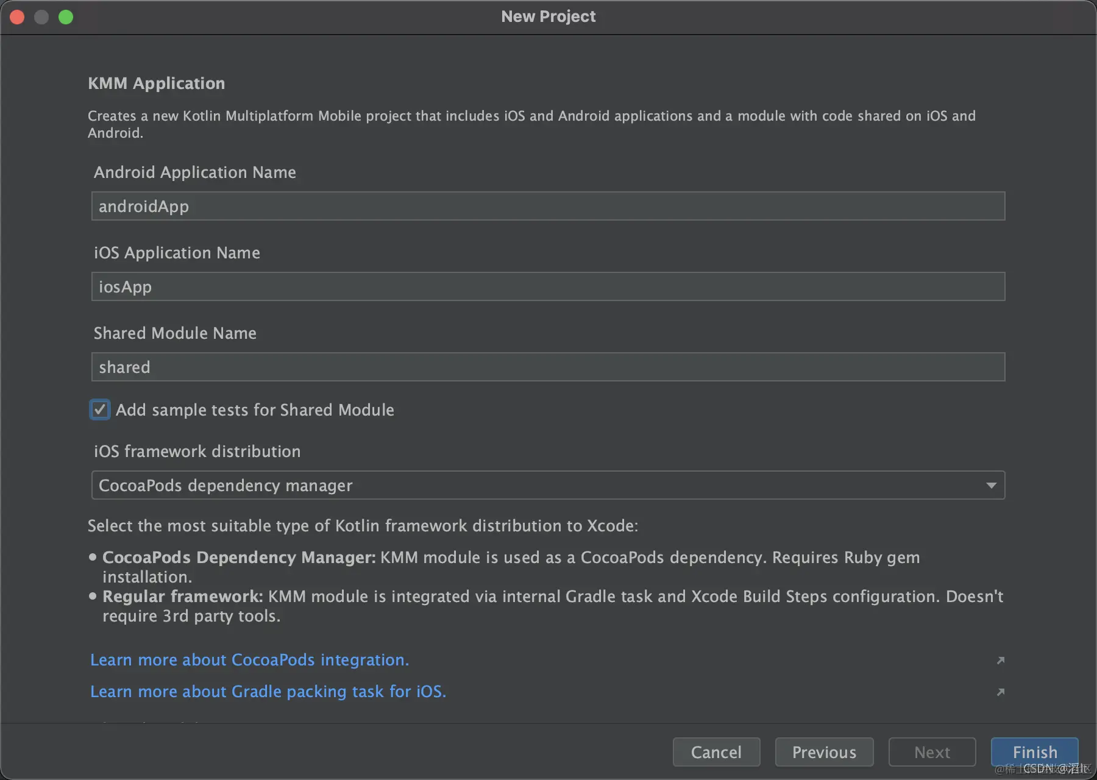Focus the iOS Application Name field
The width and height of the screenshot is (1097, 780).
click(x=548, y=287)
